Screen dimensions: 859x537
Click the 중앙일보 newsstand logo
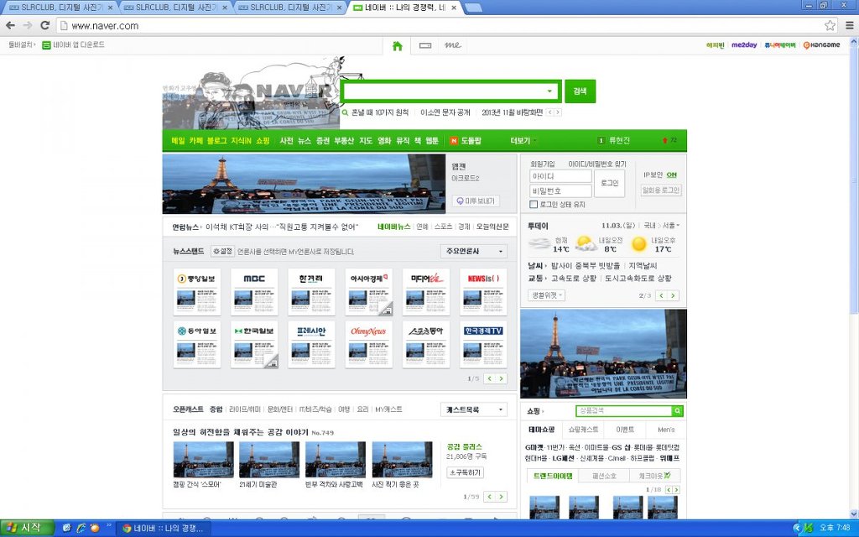[196, 279]
